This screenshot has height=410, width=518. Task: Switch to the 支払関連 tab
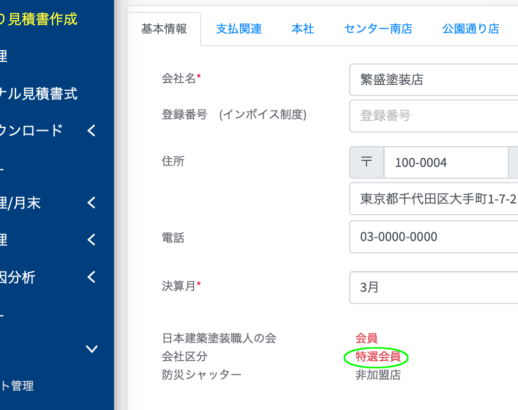239,29
